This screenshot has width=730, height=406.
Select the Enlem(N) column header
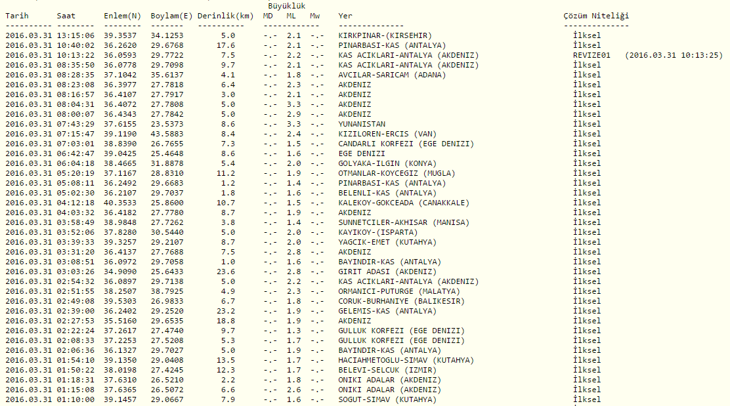122,16
